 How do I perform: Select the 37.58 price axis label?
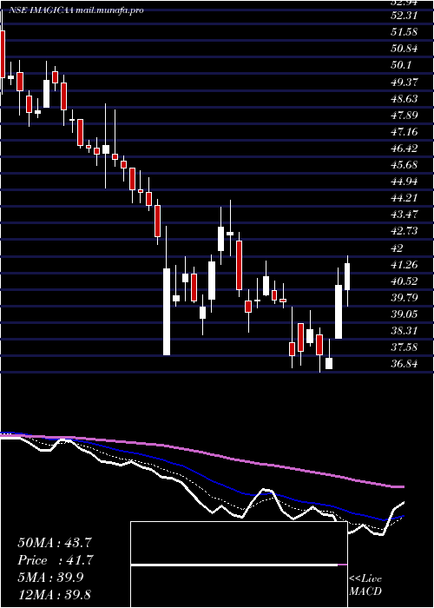coord(404,347)
